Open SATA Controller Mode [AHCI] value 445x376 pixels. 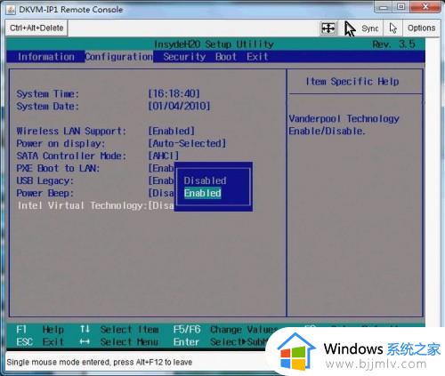pos(164,156)
